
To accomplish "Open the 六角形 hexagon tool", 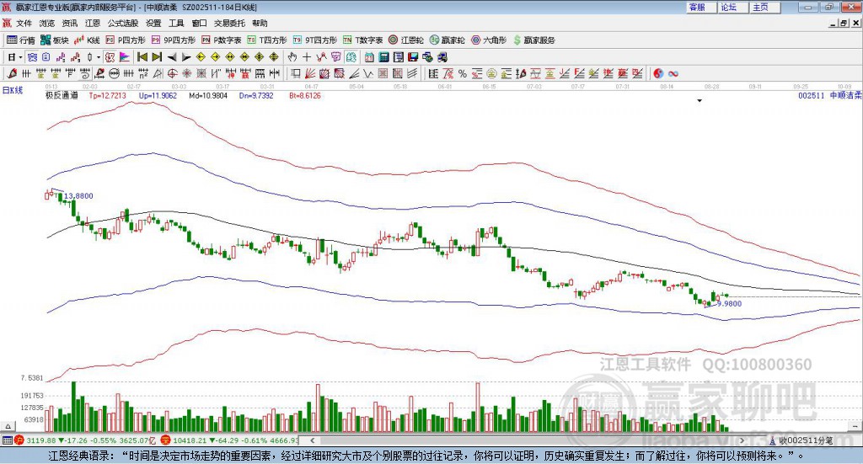I will coord(489,40).
